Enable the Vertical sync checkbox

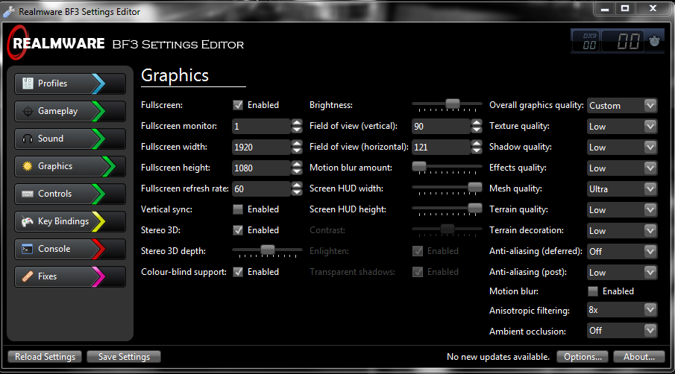[238, 209]
